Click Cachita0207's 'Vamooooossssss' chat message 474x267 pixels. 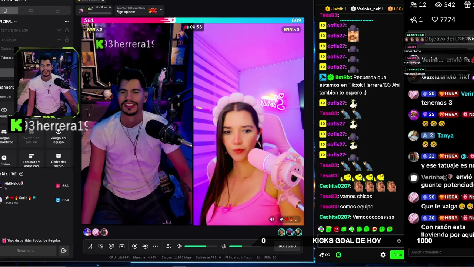(373, 217)
